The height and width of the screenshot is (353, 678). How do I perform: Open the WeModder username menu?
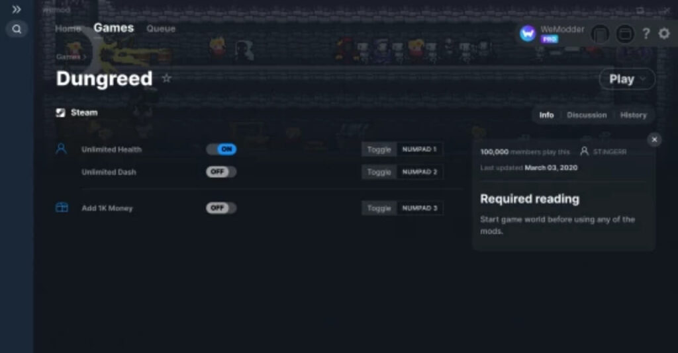pyautogui.click(x=562, y=29)
